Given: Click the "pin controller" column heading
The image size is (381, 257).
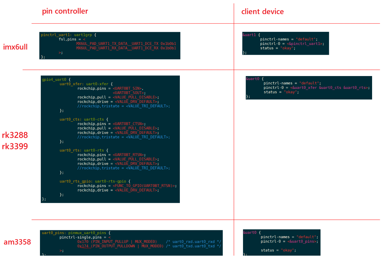Looking at the screenshot, I should (x=65, y=11).
